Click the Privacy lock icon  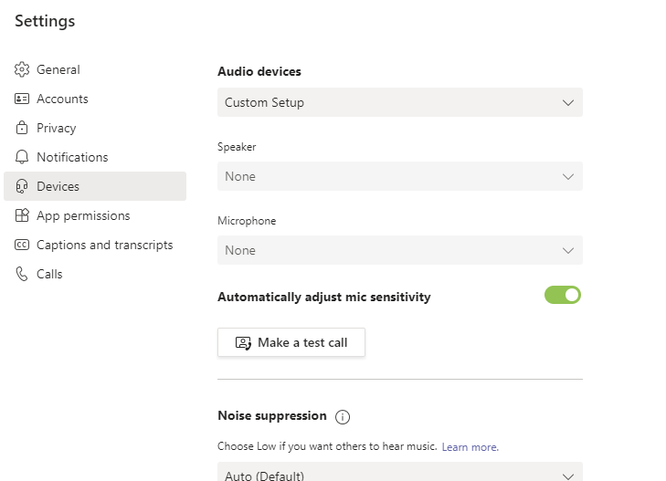(x=22, y=128)
